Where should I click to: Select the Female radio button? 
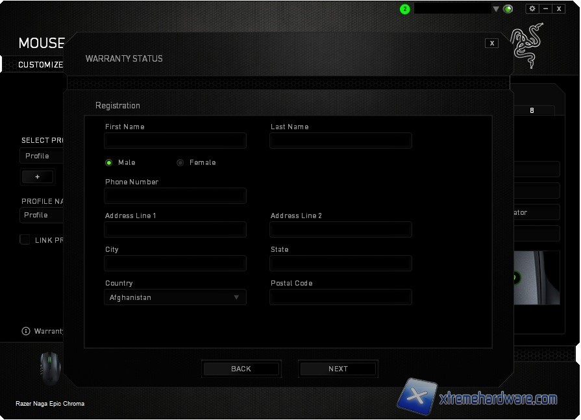180,162
